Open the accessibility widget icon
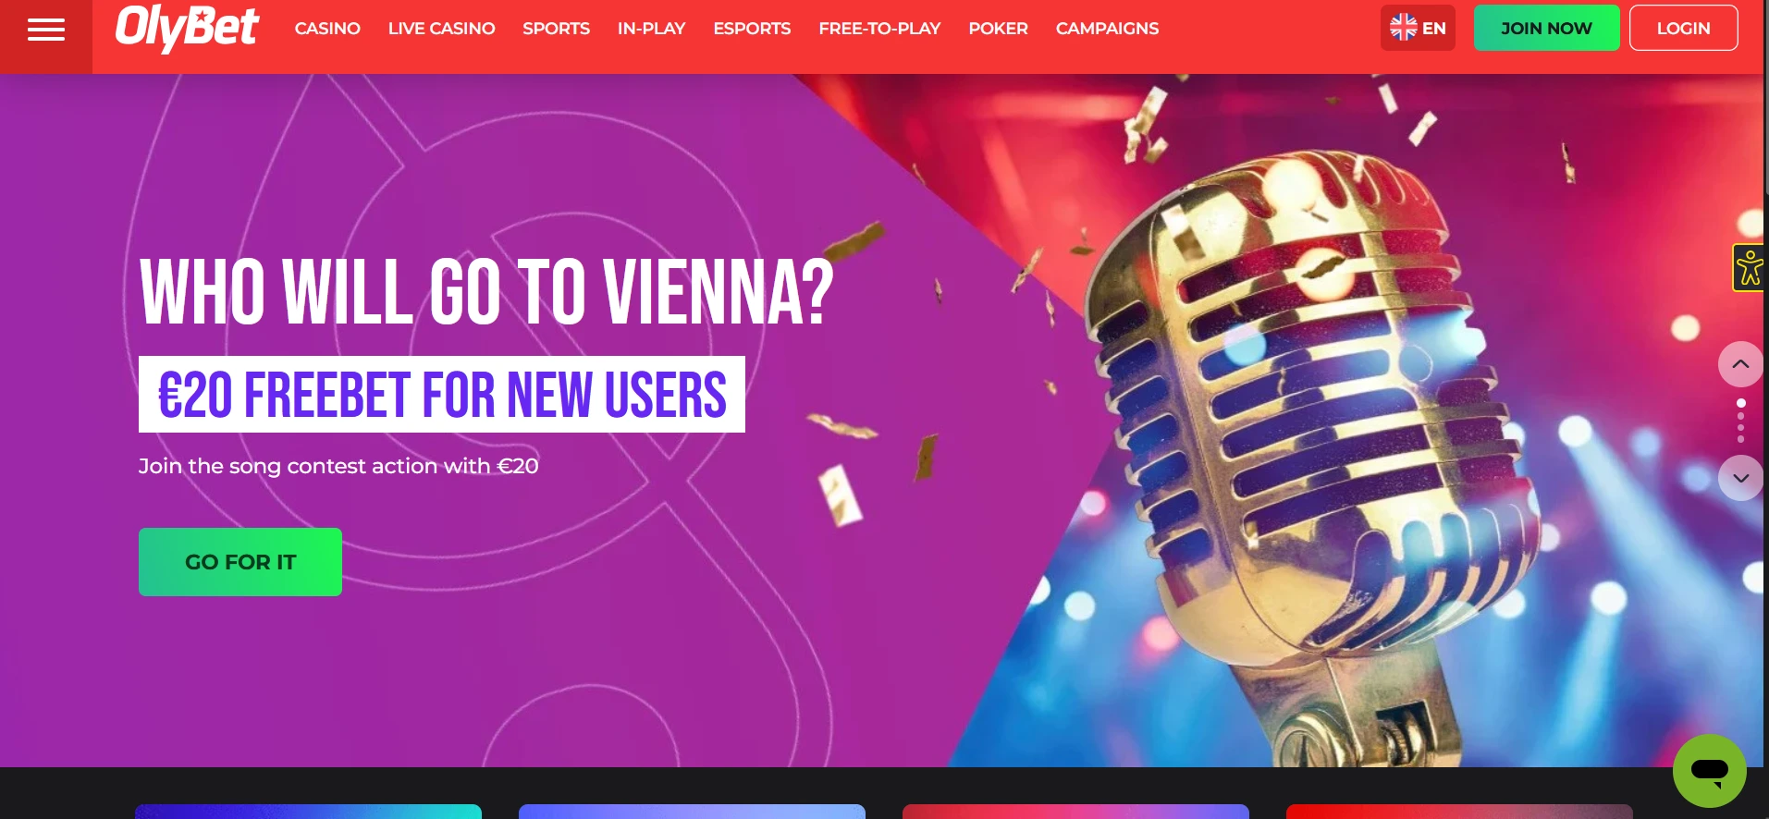This screenshot has height=819, width=1769. pos(1749,268)
